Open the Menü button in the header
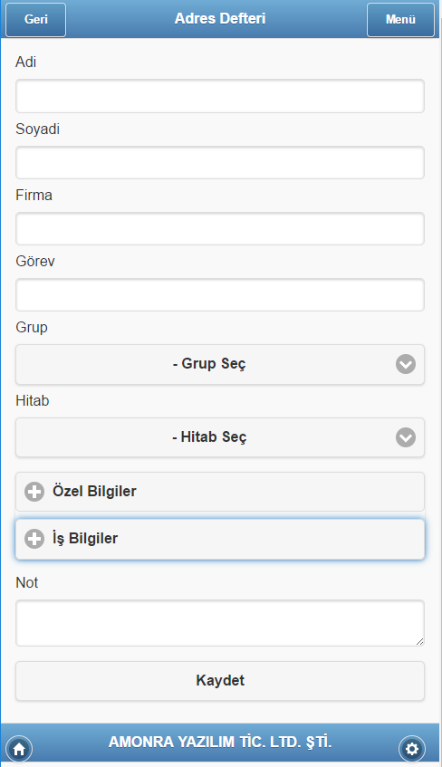Viewport: 442px width, 767px height. [400, 20]
